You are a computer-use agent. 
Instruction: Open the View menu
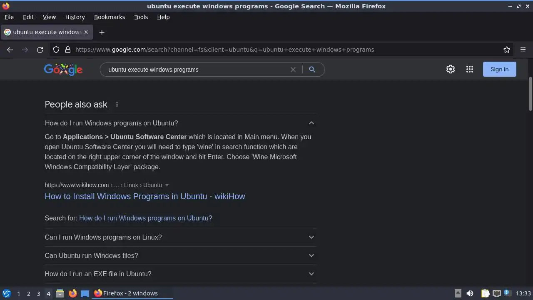click(49, 17)
